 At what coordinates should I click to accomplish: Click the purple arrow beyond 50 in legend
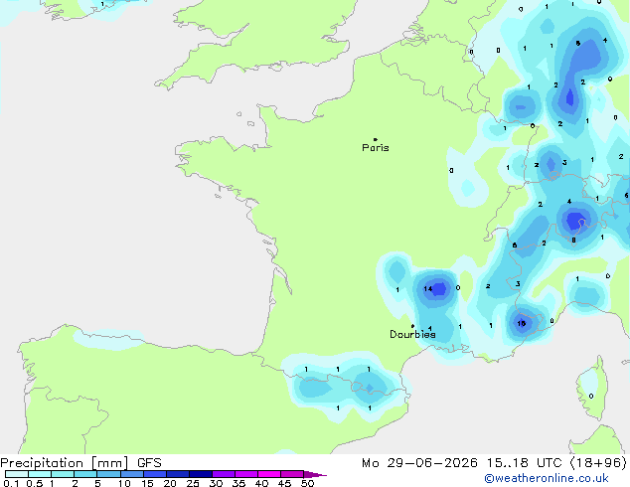[x=315, y=474]
